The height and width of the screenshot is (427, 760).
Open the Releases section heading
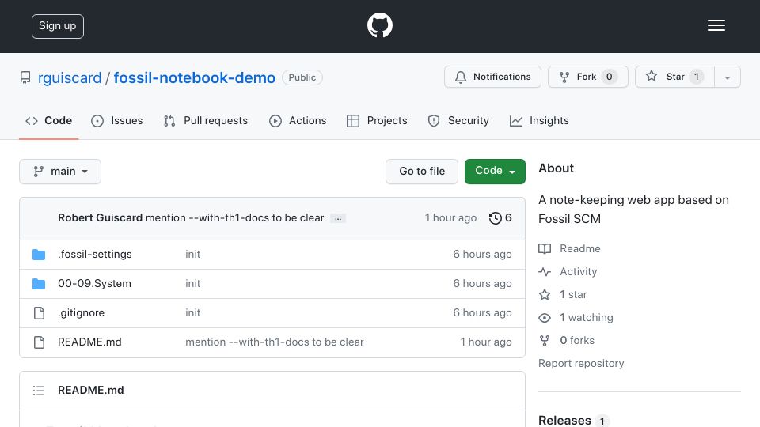(x=564, y=420)
